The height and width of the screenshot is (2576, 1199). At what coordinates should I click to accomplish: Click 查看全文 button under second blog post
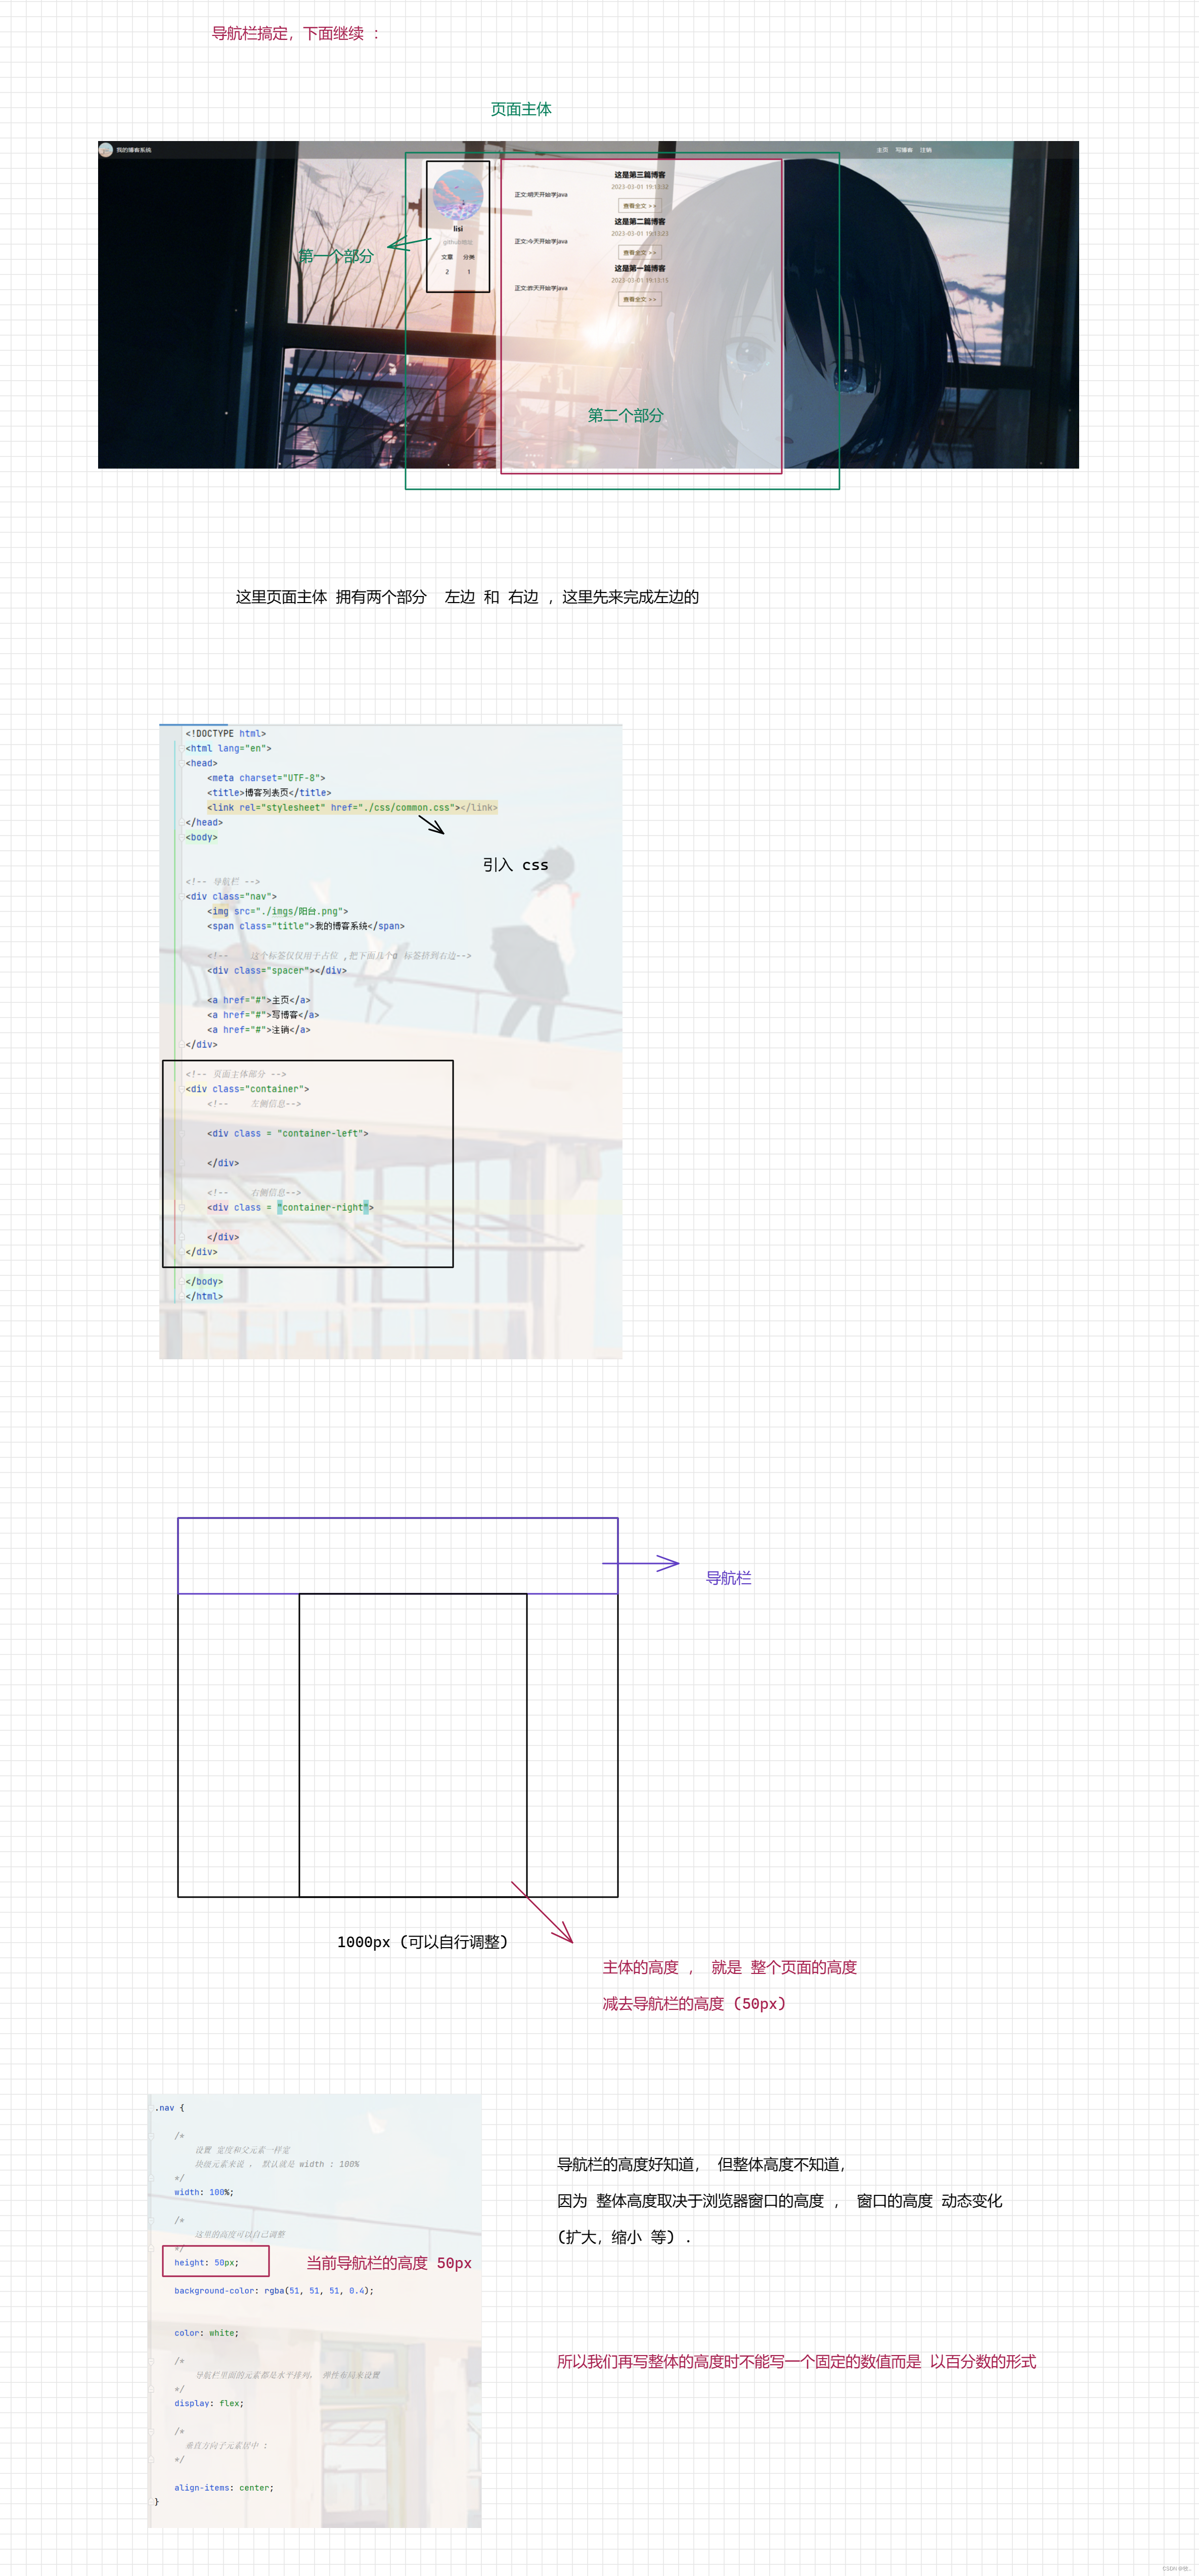pyautogui.click(x=639, y=252)
